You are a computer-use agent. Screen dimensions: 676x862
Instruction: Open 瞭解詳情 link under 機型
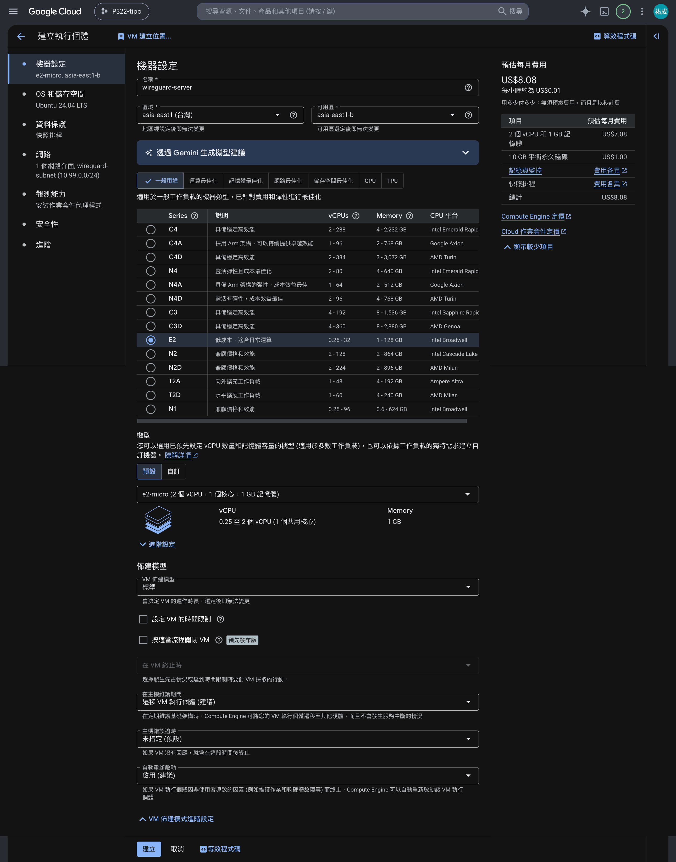181,455
